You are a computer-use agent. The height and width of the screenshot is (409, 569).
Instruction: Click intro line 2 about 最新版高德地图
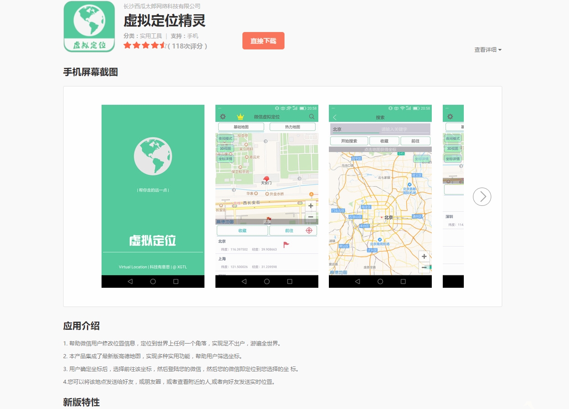(x=153, y=356)
